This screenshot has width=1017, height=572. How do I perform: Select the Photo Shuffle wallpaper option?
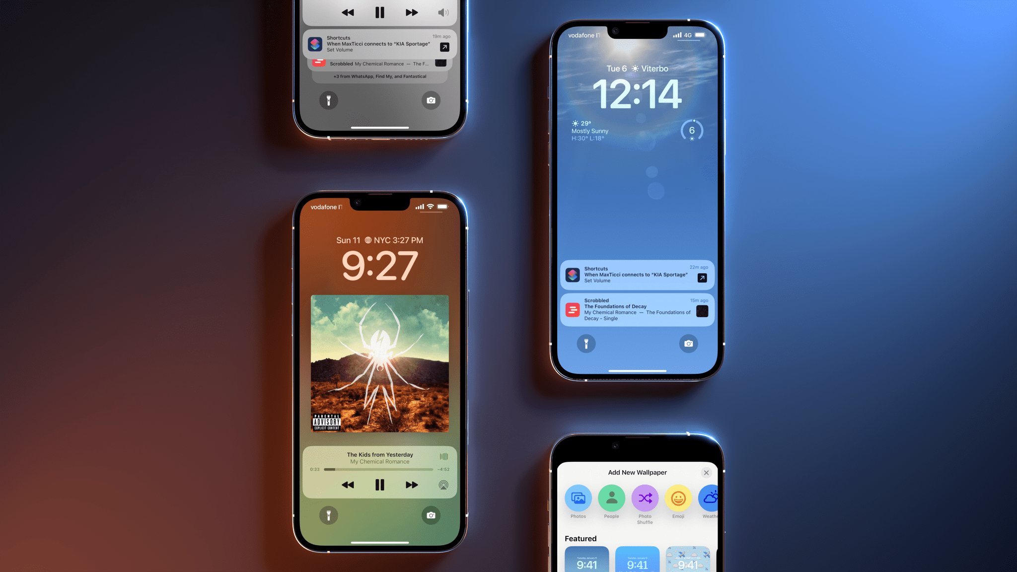point(644,497)
